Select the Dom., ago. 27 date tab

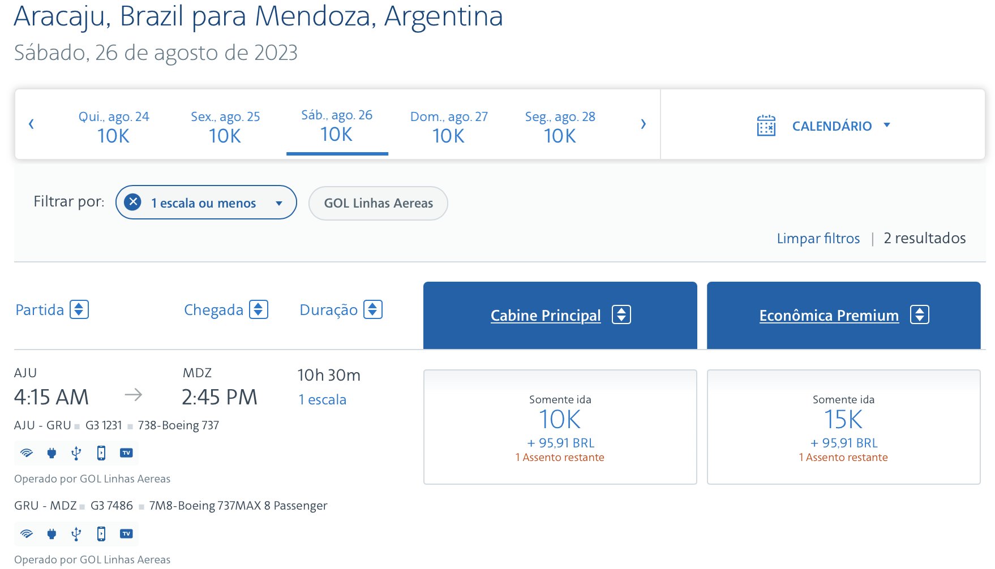coord(449,127)
